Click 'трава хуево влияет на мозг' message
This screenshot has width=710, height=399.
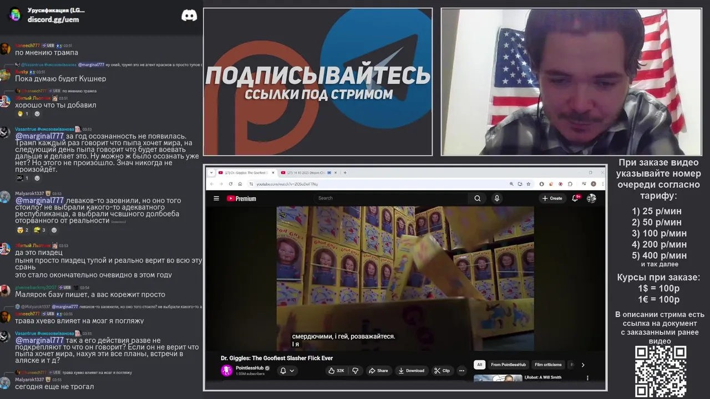coord(79,321)
